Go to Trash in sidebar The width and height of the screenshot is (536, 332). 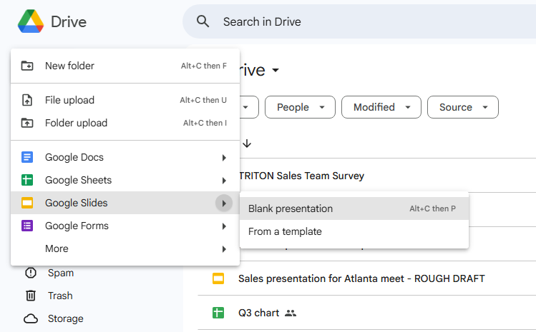tap(60, 296)
